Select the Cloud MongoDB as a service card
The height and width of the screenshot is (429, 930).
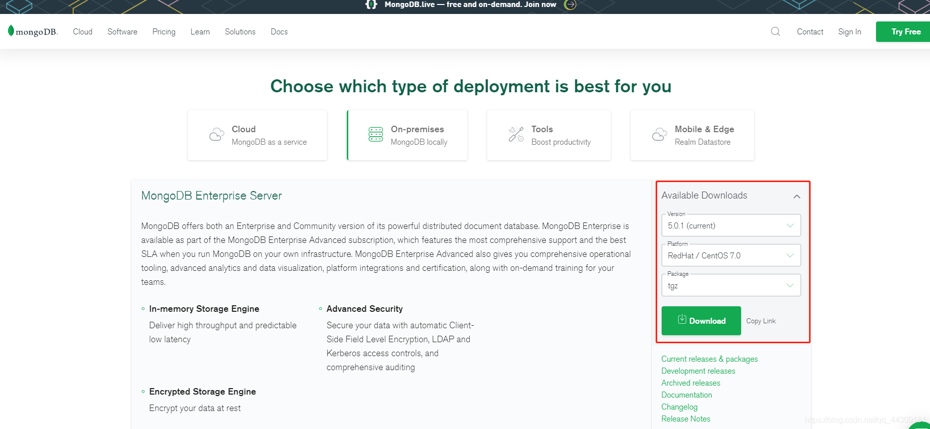[257, 135]
